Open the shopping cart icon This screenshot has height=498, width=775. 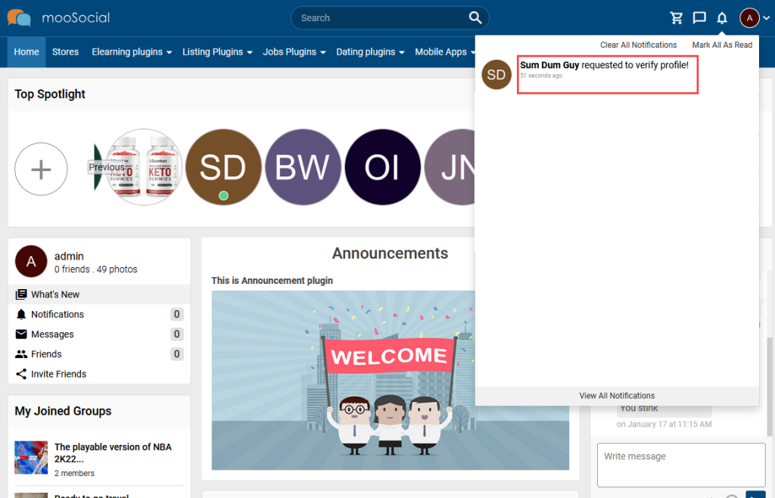pos(676,18)
